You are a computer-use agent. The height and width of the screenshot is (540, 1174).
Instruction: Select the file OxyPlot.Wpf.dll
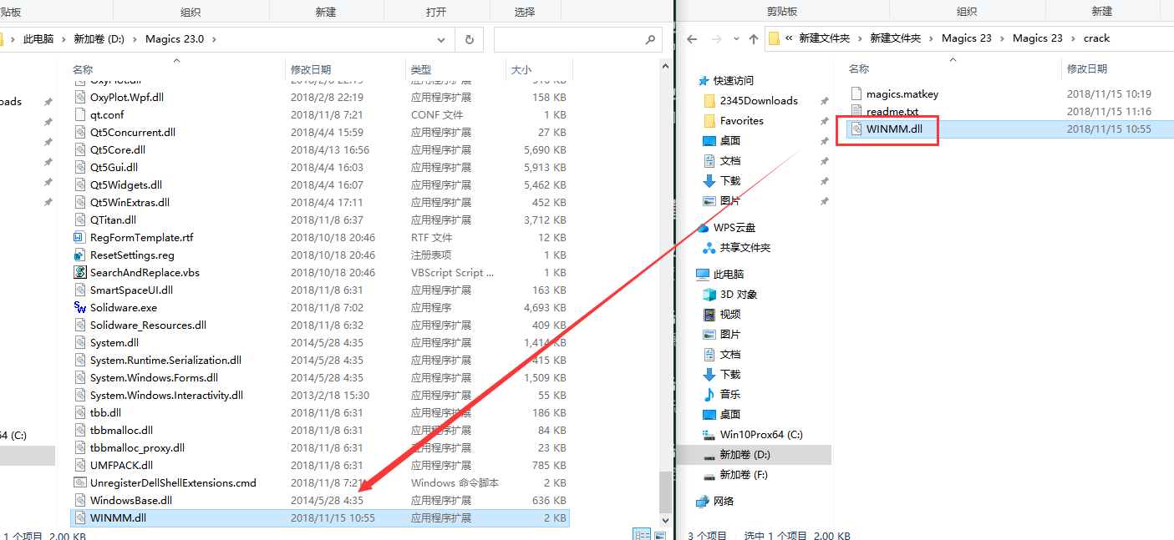point(127,97)
